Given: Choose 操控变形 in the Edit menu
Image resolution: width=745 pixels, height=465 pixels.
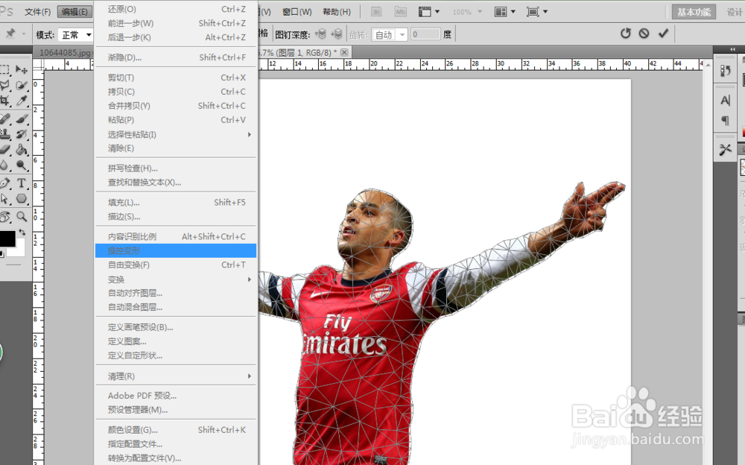Looking at the screenshot, I should pos(176,250).
